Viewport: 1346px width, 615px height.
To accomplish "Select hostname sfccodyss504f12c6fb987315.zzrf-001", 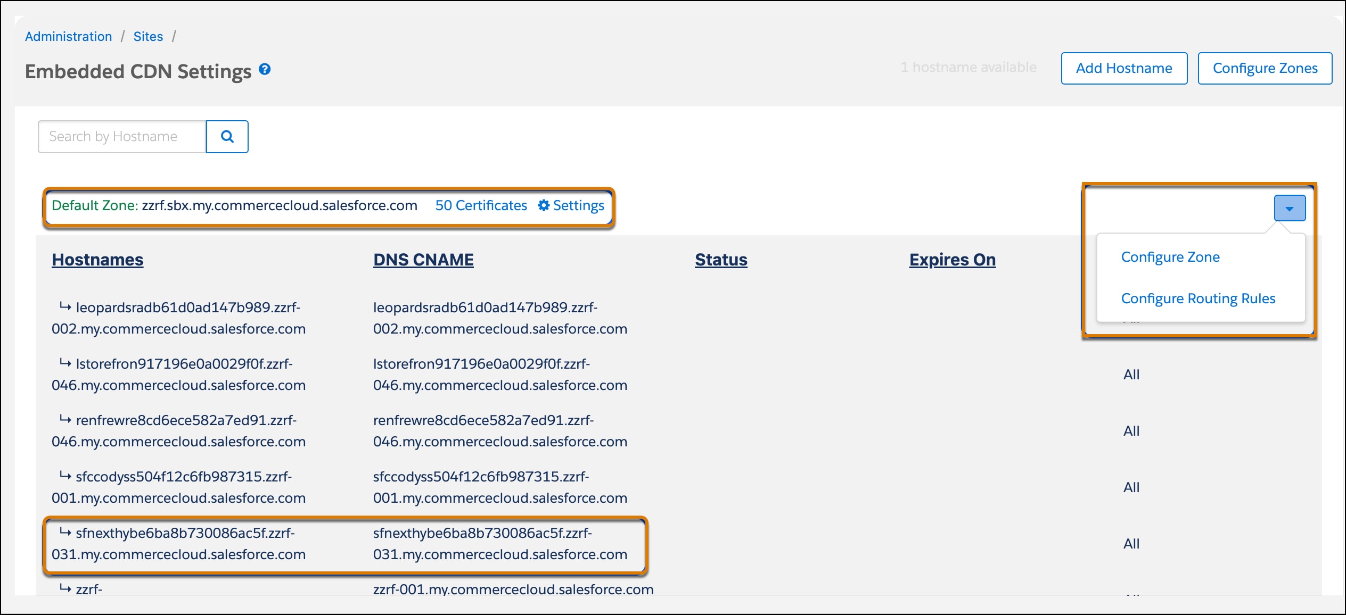I will 178,487.
